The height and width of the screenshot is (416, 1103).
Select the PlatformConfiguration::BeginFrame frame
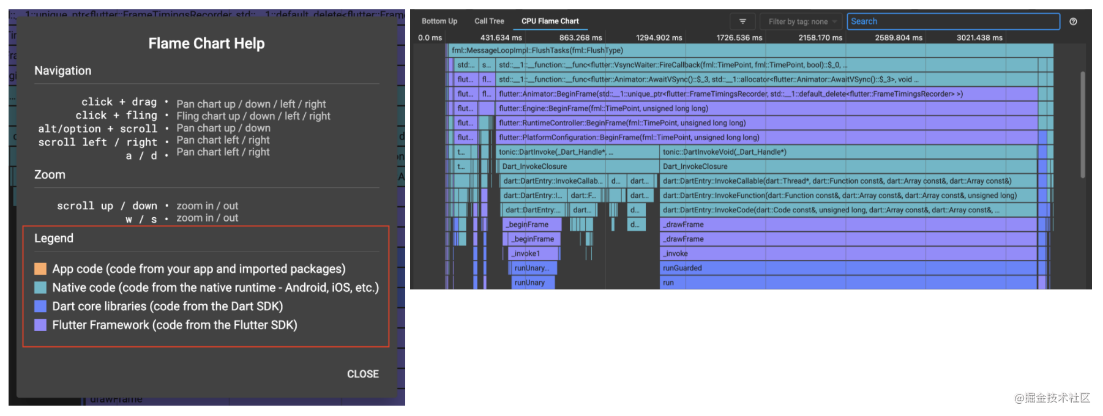767,138
